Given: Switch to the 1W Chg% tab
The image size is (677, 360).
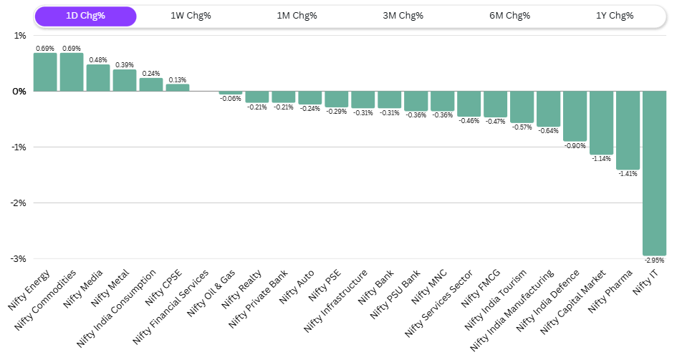Looking at the screenshot, I should [x=191, y=16].
